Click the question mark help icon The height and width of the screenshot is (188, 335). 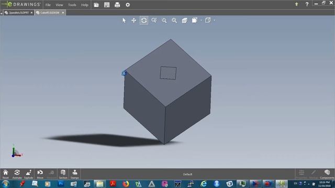click(x=307, y=4)
